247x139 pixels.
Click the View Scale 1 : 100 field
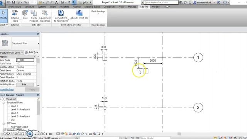click(x=25, y=60)
